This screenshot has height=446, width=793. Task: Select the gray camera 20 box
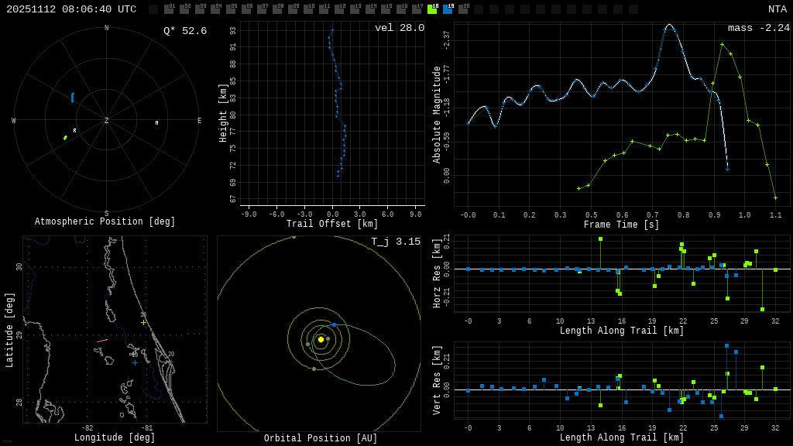click(x=463, y=9)
